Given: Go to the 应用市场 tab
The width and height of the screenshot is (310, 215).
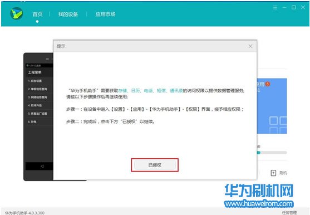Looking at the screenshot, I should pos(105,14).
